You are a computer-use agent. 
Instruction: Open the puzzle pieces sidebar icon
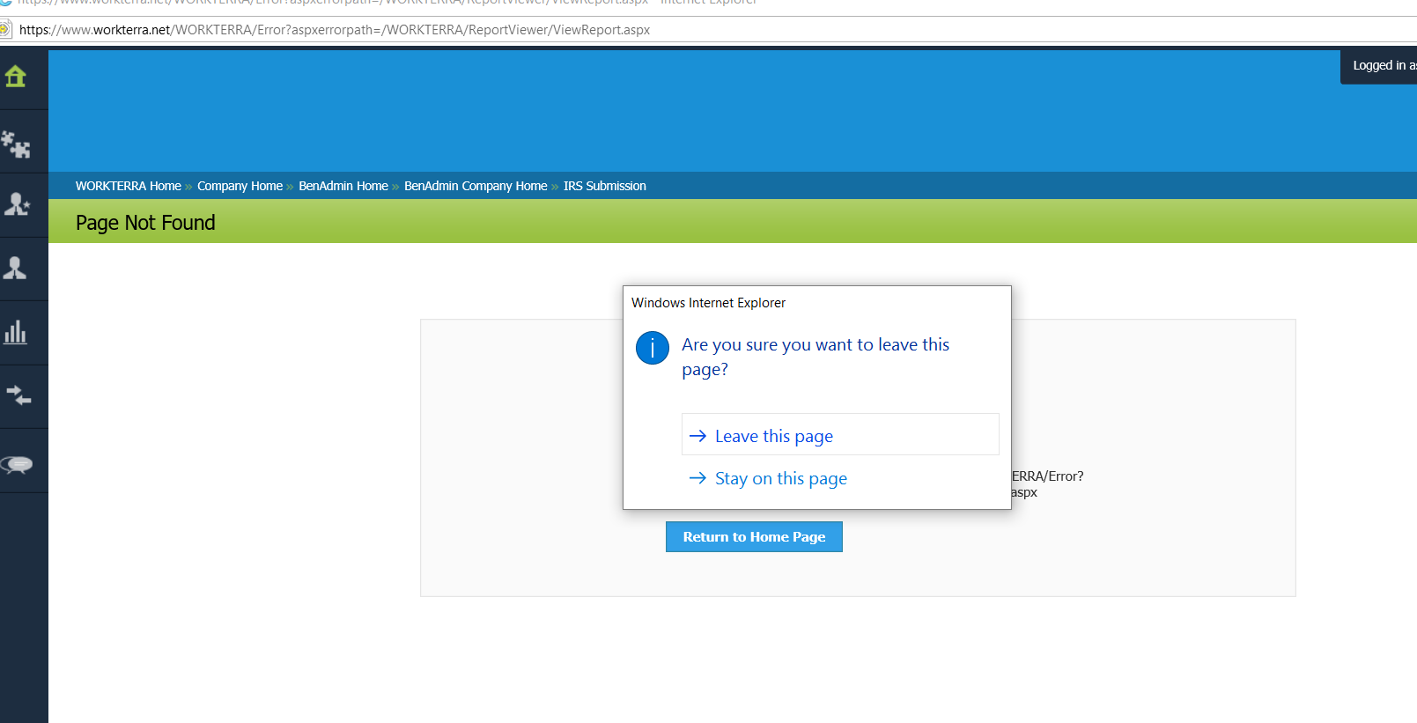point(16,144)
